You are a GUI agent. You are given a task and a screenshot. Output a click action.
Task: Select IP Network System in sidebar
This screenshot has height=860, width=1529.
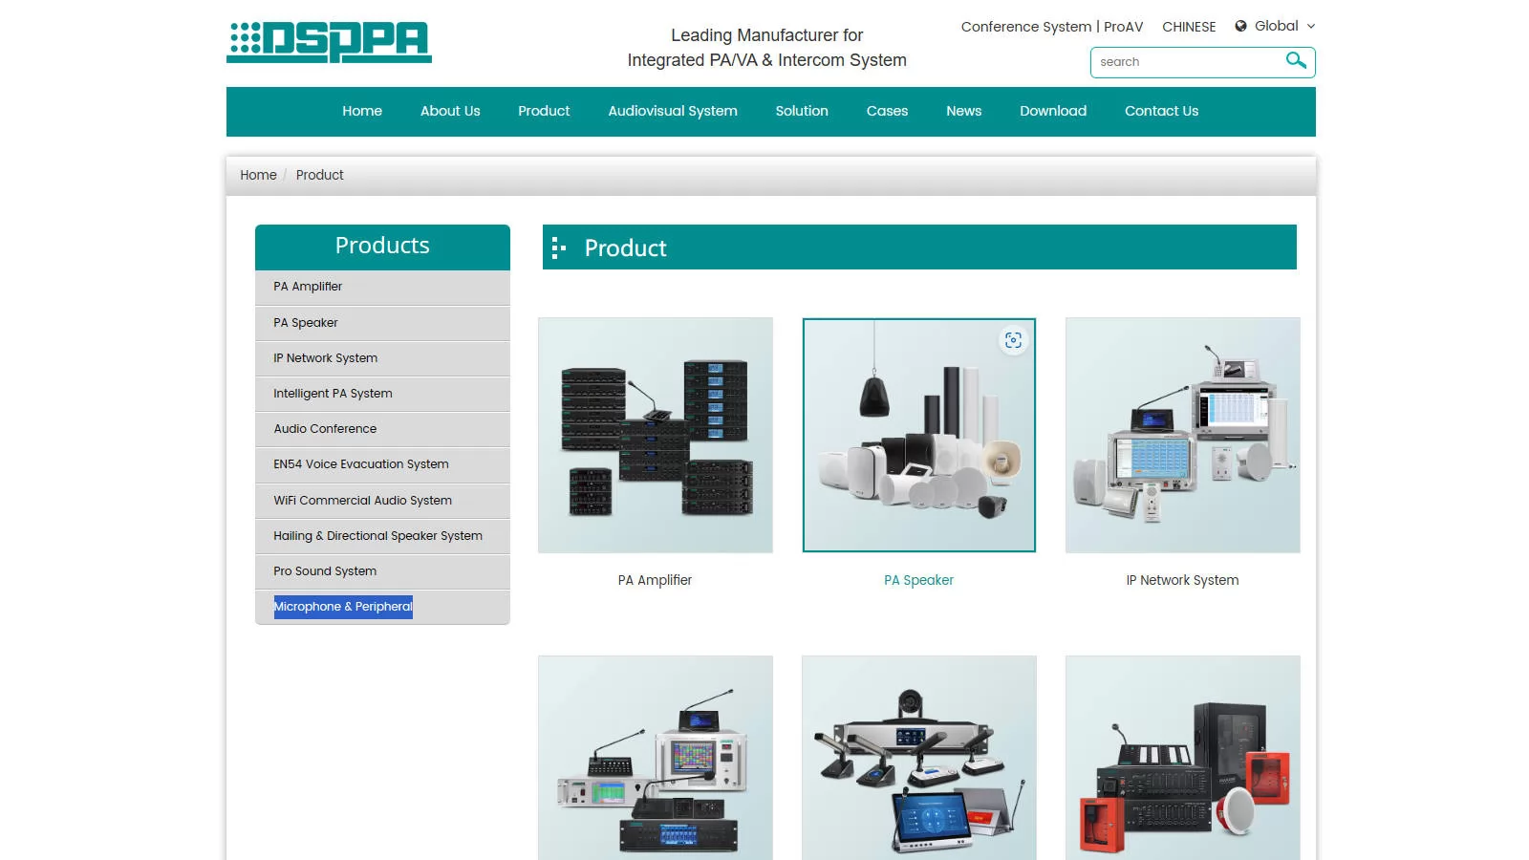(x=325, y=358)
